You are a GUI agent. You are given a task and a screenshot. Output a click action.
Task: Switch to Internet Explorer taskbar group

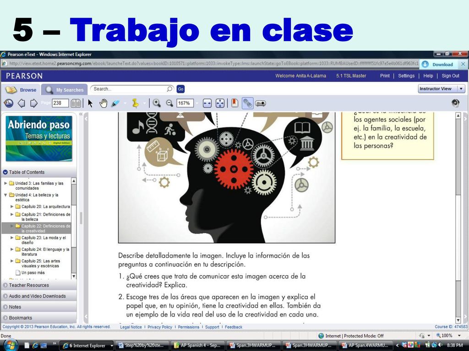click(87, 346)
